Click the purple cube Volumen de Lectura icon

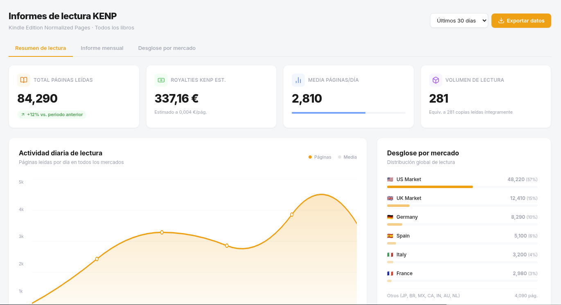click(x=436, y=80)
